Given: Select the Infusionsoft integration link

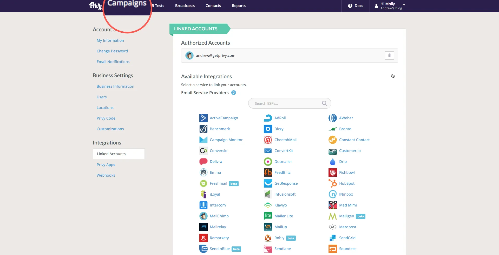Looking at the screenshot, I should pos(285,194).
